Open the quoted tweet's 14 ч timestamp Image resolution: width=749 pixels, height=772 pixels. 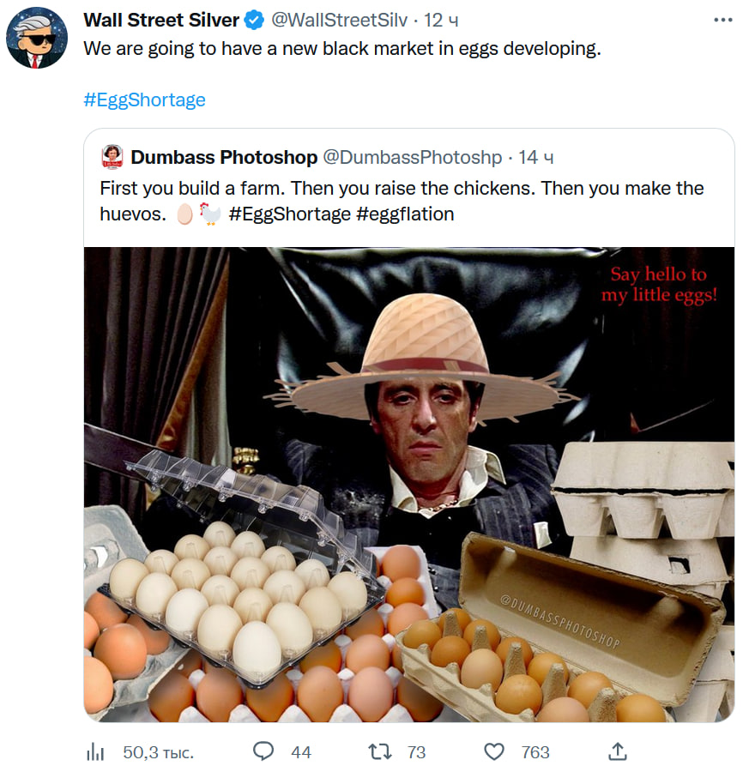tap(535, 157)
